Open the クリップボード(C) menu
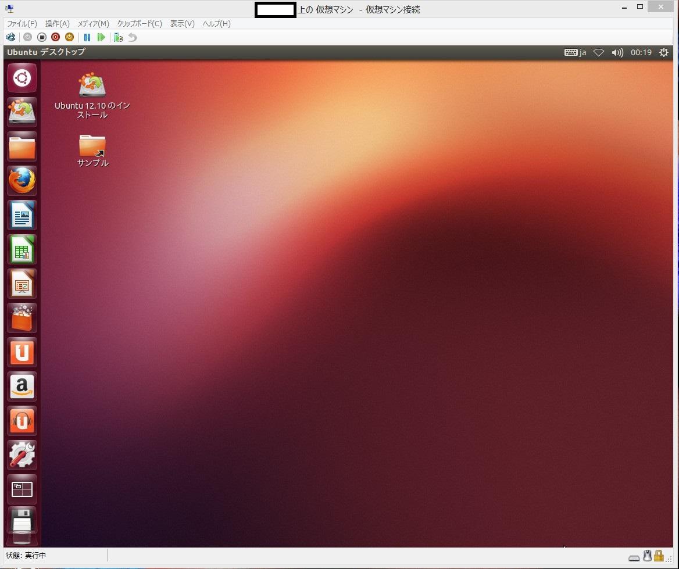This screenshot has width=679, height=569. (140, 23)
